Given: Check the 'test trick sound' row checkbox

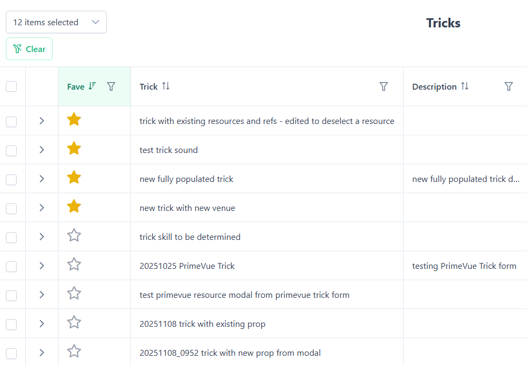Looking at the screenshot, I should [11, 150].
